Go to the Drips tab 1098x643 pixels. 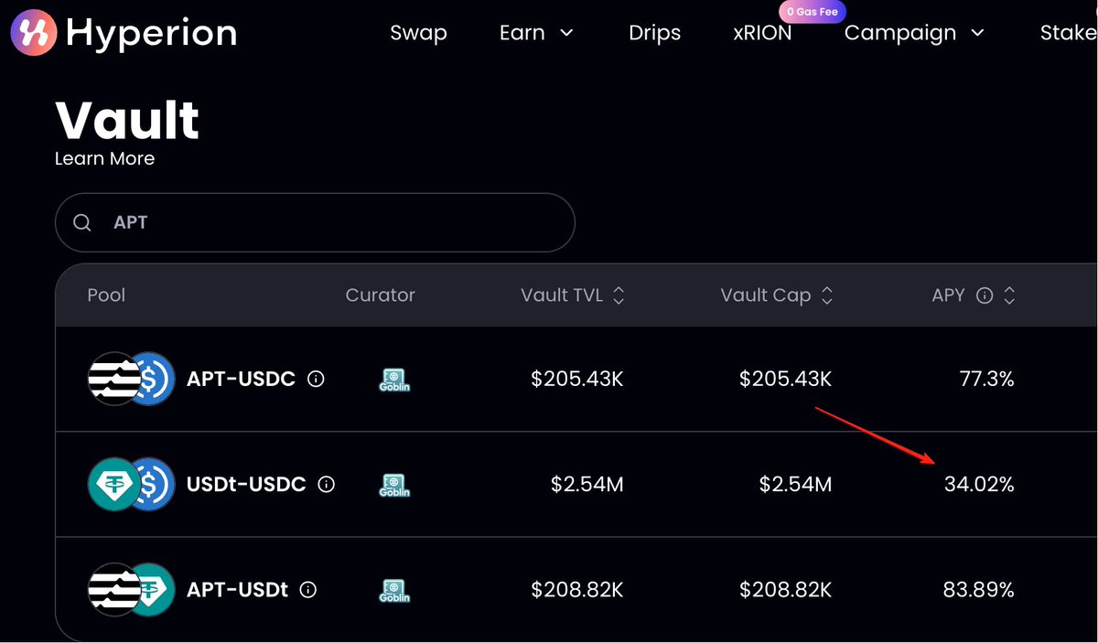[655, 33]
